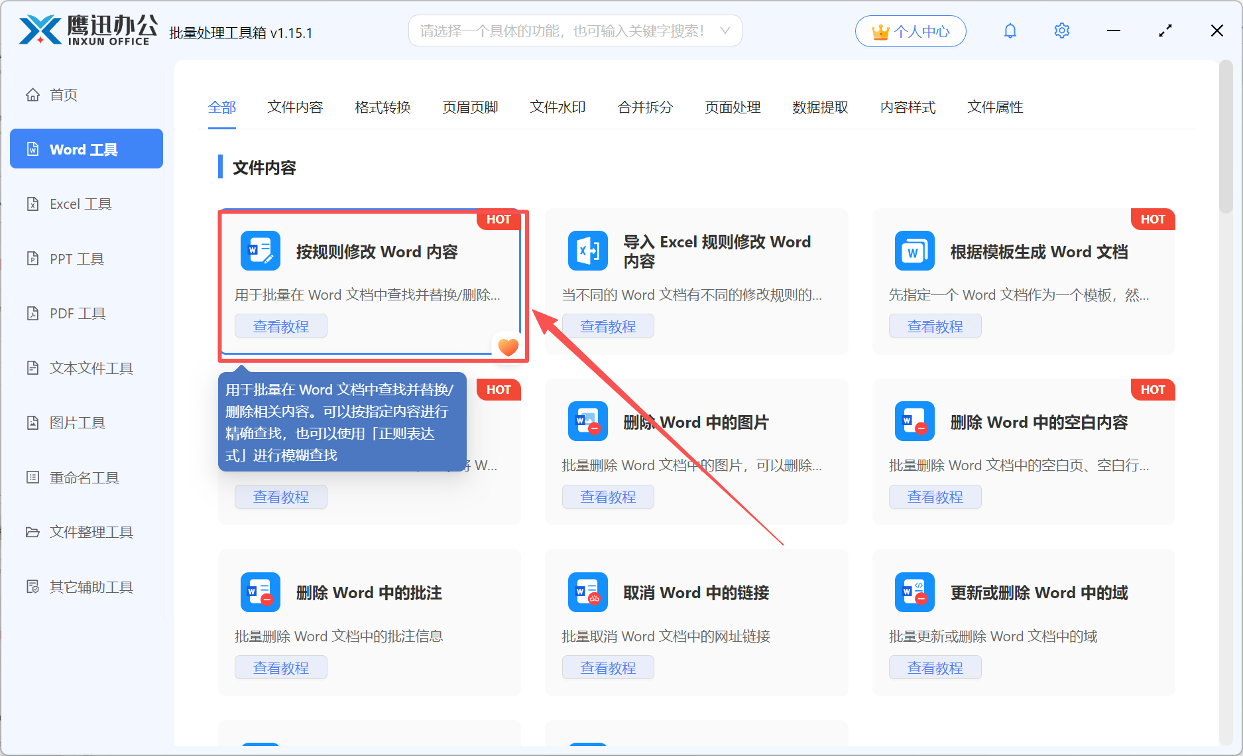Open the 按规则修改 Word 内容 title
Screen dimensions: 1243x756
pos(377,252)
